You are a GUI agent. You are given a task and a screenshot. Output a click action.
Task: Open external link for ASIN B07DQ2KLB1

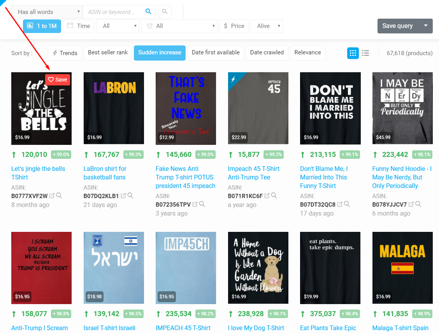pos(123,196)
